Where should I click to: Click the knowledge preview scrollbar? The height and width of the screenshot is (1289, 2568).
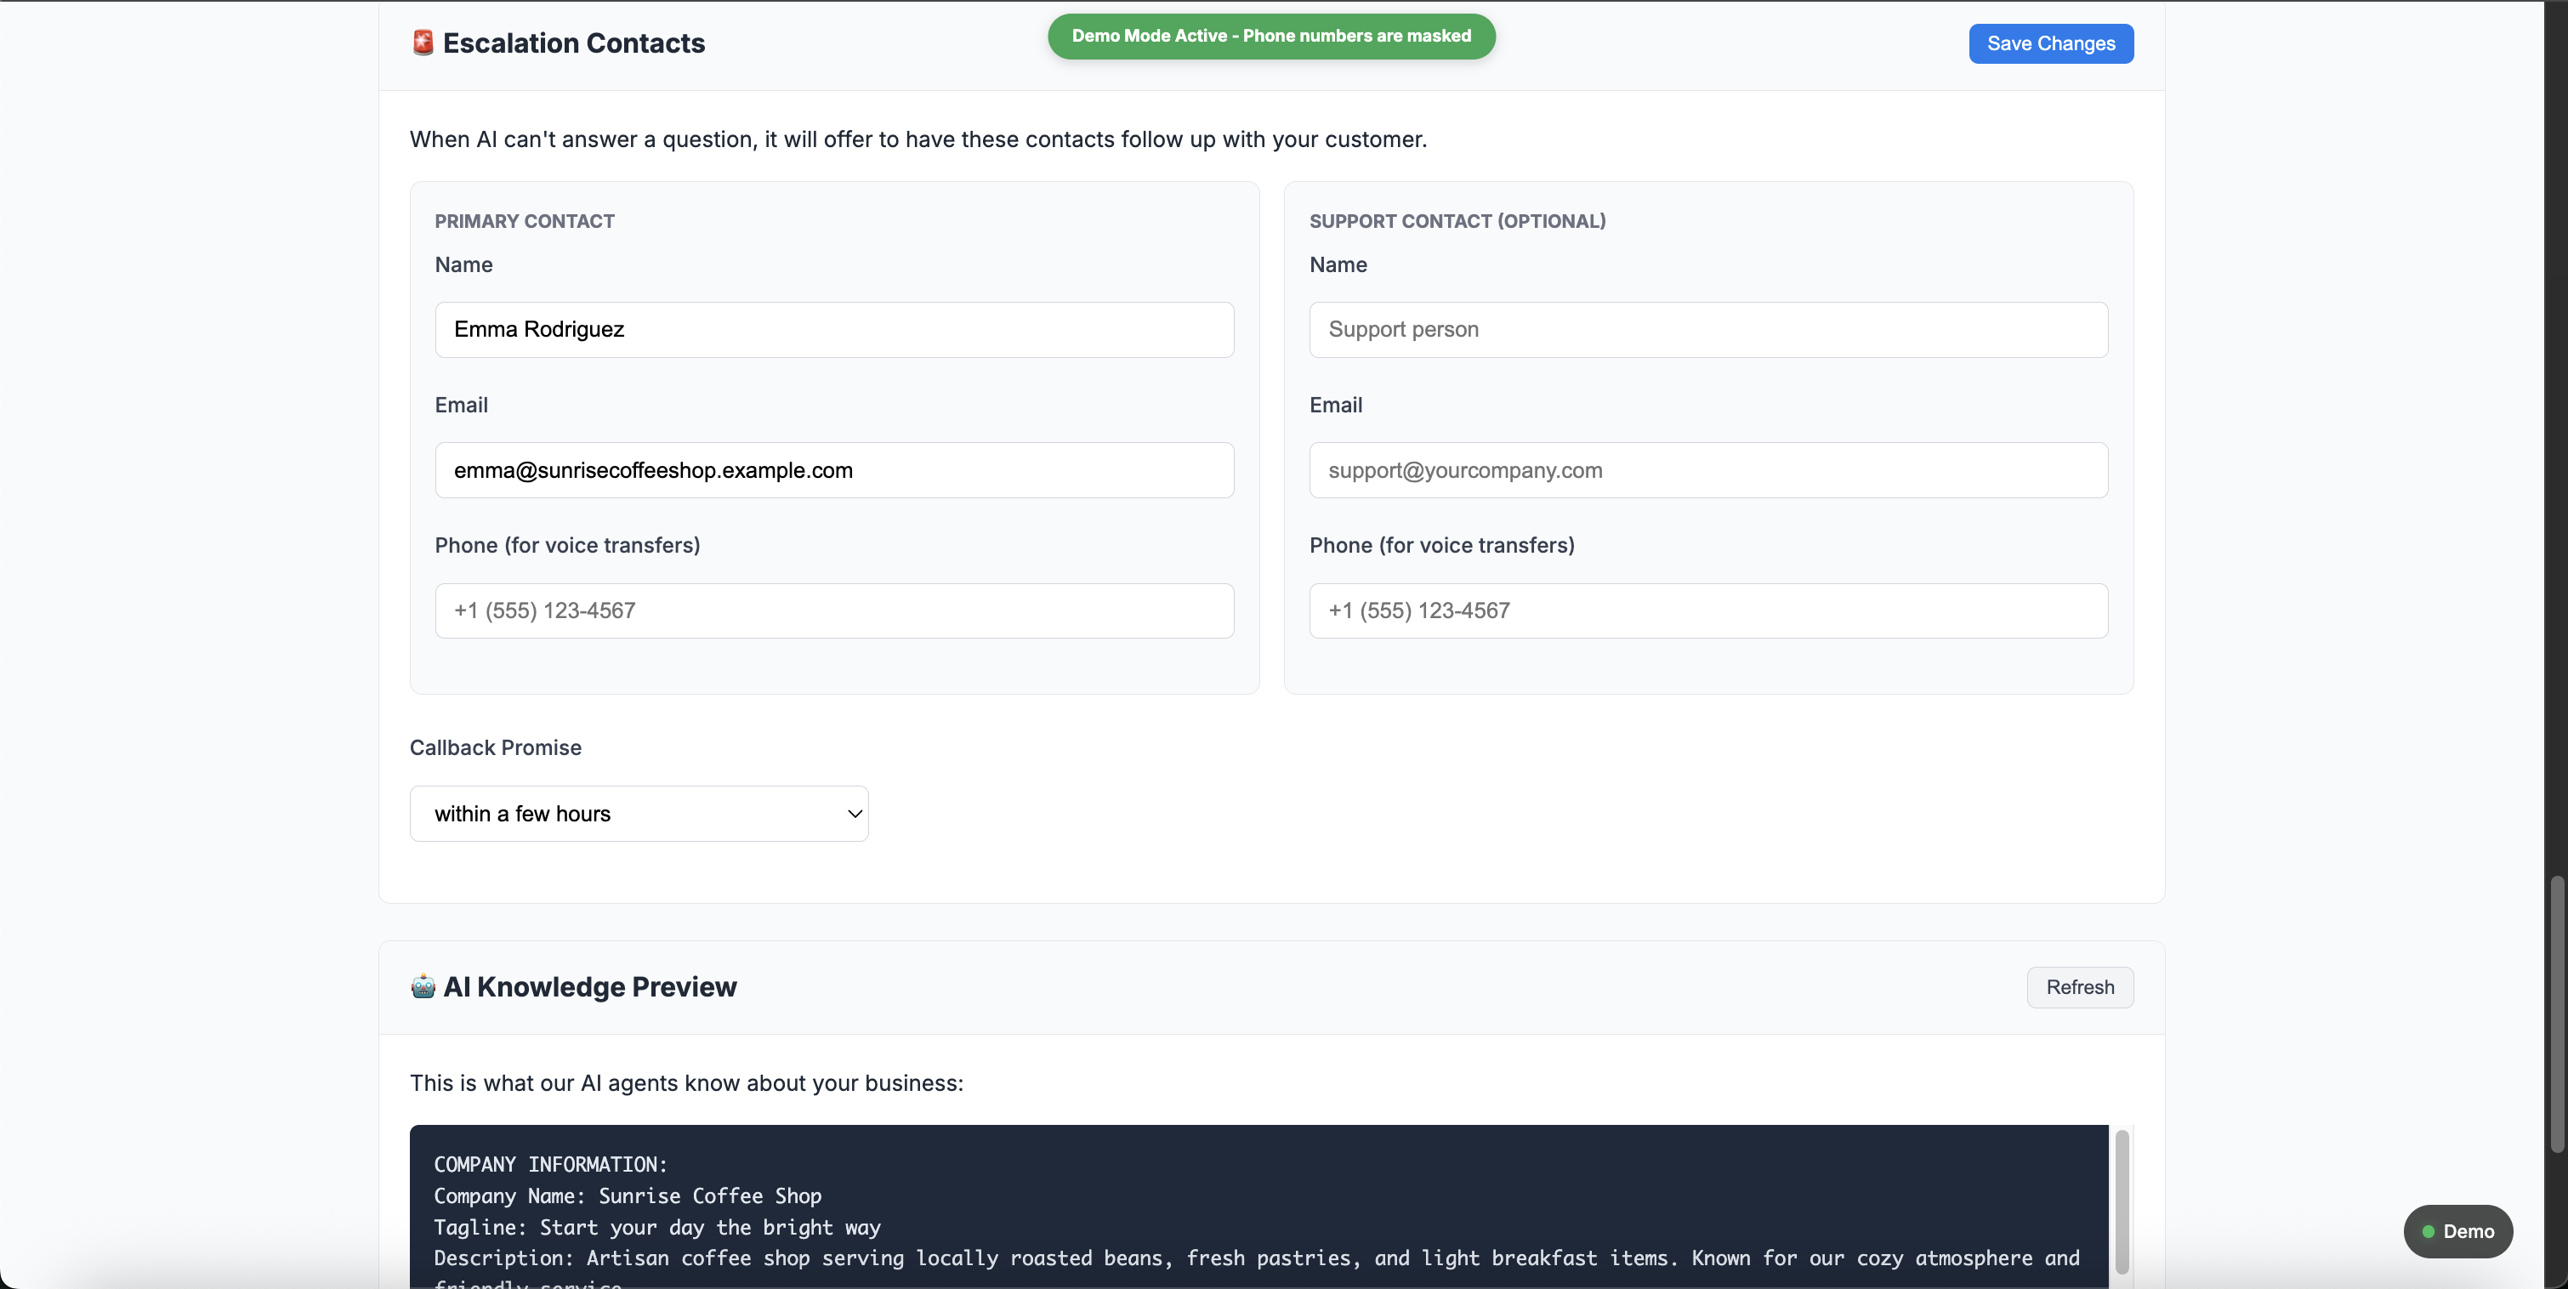point(2122,1201)
